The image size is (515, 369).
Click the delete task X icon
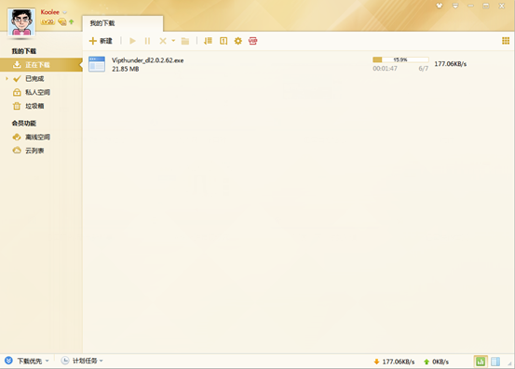163,41
